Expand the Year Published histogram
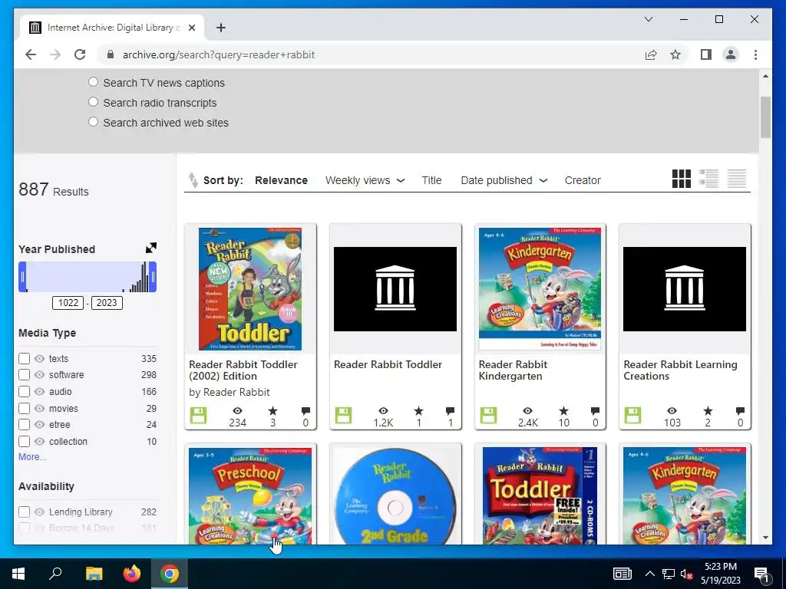Viewport: 786px width, 589px height. 151,248
